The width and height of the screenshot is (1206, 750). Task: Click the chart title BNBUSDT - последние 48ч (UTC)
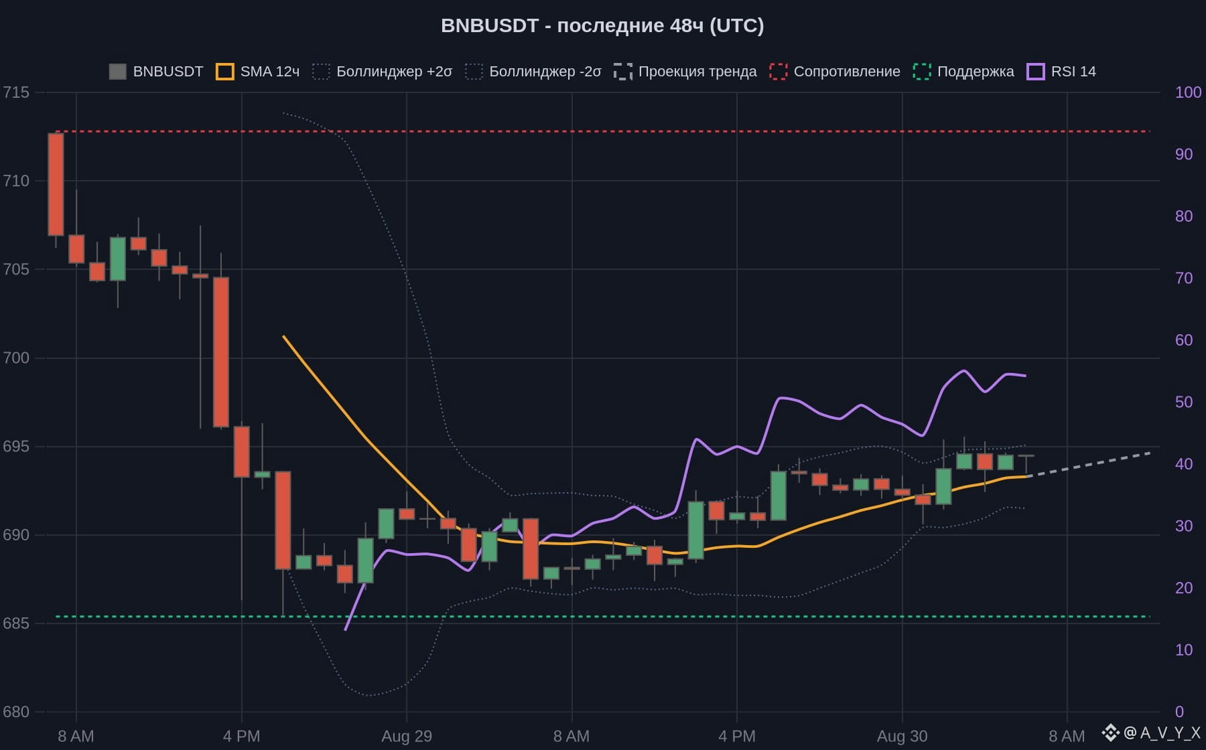(x=602, y=25)
